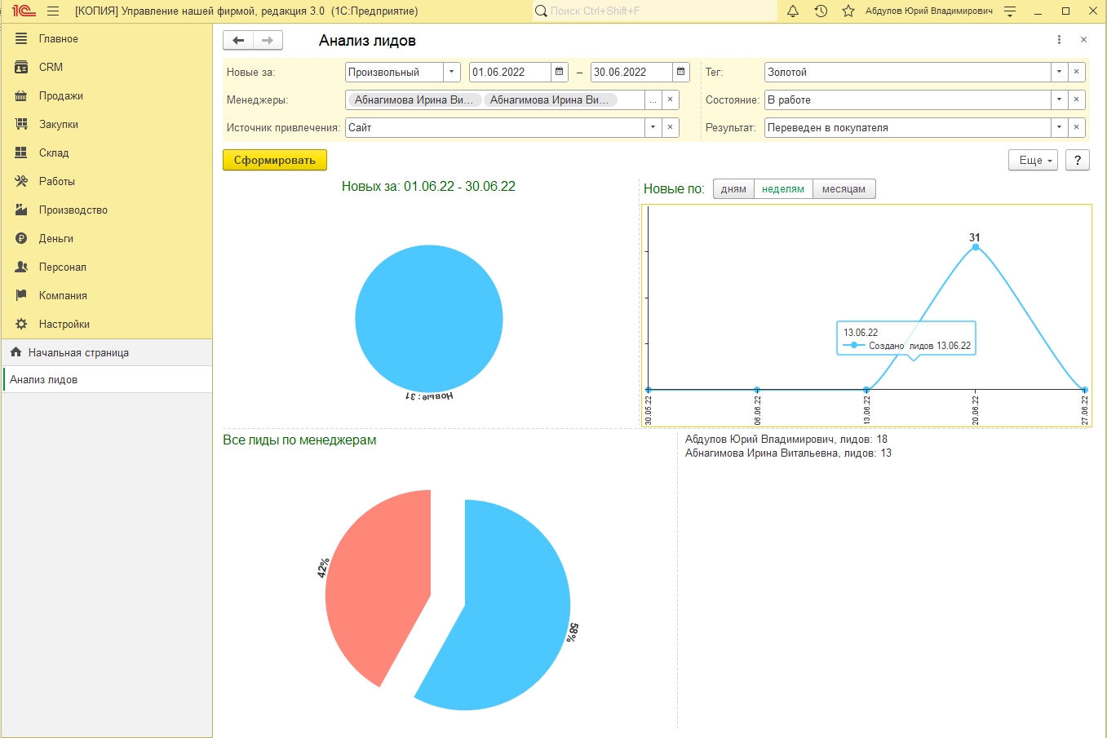The width and height of the screenshot is (1107, 738).
Task: Click the Работы tools icon
Action: (21, 181)
